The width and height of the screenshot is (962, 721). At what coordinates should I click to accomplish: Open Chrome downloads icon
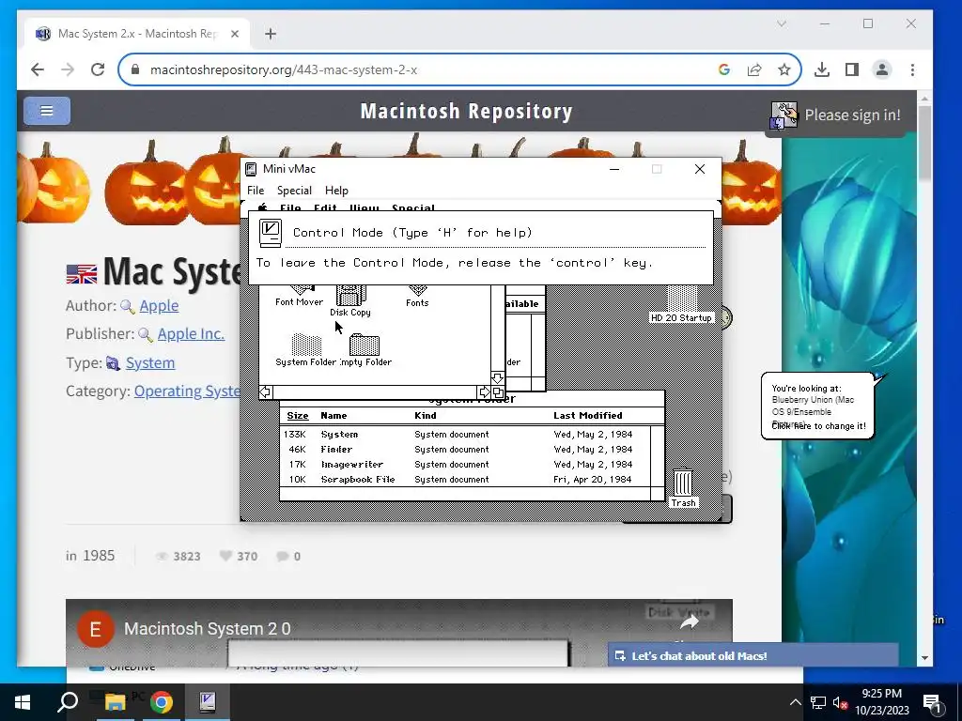pyautogui.click(x=821, y=69)
